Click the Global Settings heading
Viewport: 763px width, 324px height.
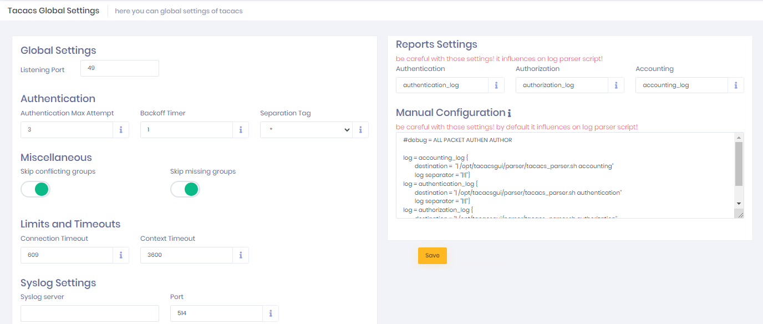coord(58,50)
